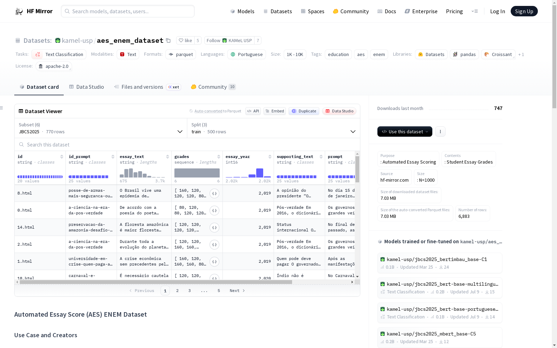The height and width of the screenshot is (348, 557).
Task: Open the kamel-usp owner link
Action: [77, 40]
